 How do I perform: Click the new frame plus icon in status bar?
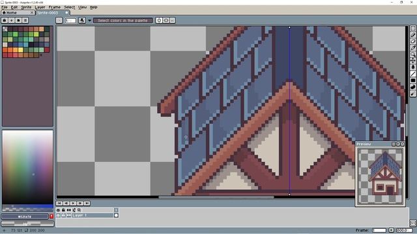click(x=391, y=230)
